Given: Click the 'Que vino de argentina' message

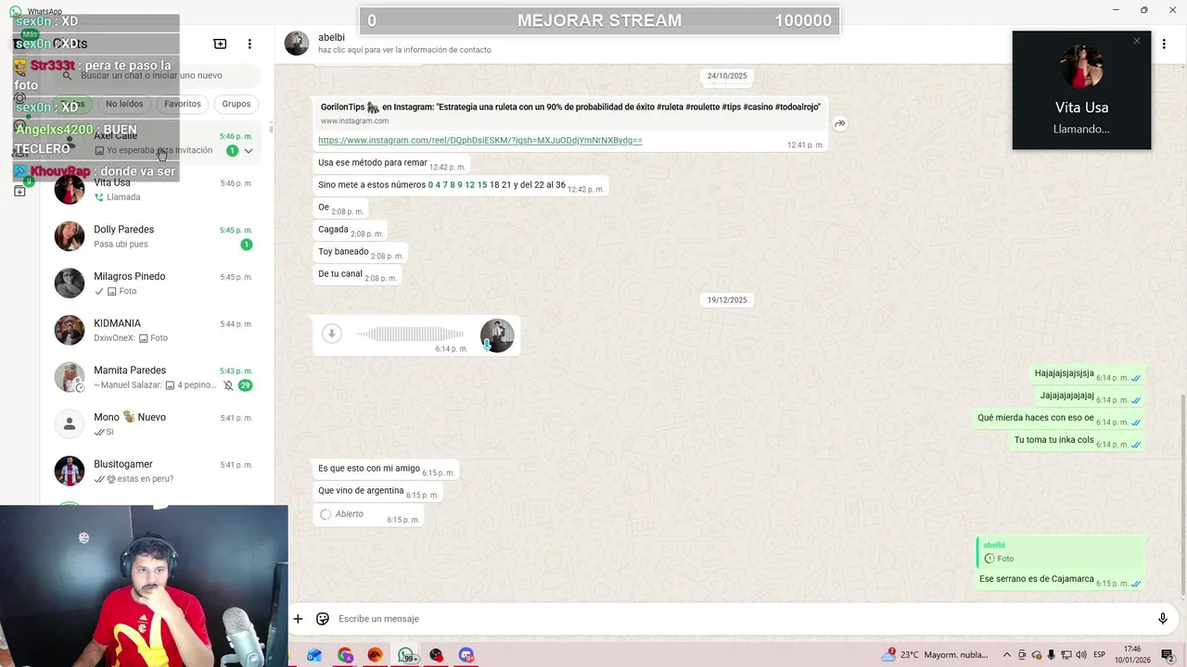Looking at the screenshot, I should pos(377,491).
